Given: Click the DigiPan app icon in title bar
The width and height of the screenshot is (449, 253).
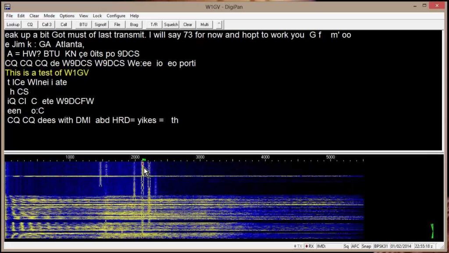Looking at the screenshot, I should click(x=7, y=6).
